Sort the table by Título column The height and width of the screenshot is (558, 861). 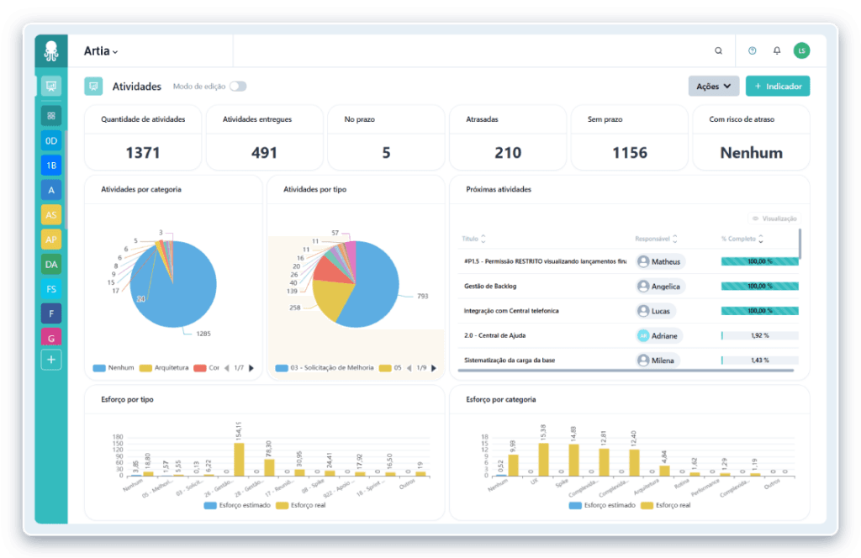483,240
